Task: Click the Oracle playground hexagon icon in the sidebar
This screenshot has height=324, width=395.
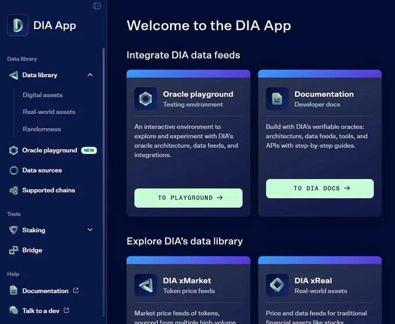Action: click(x=13, y=150)
